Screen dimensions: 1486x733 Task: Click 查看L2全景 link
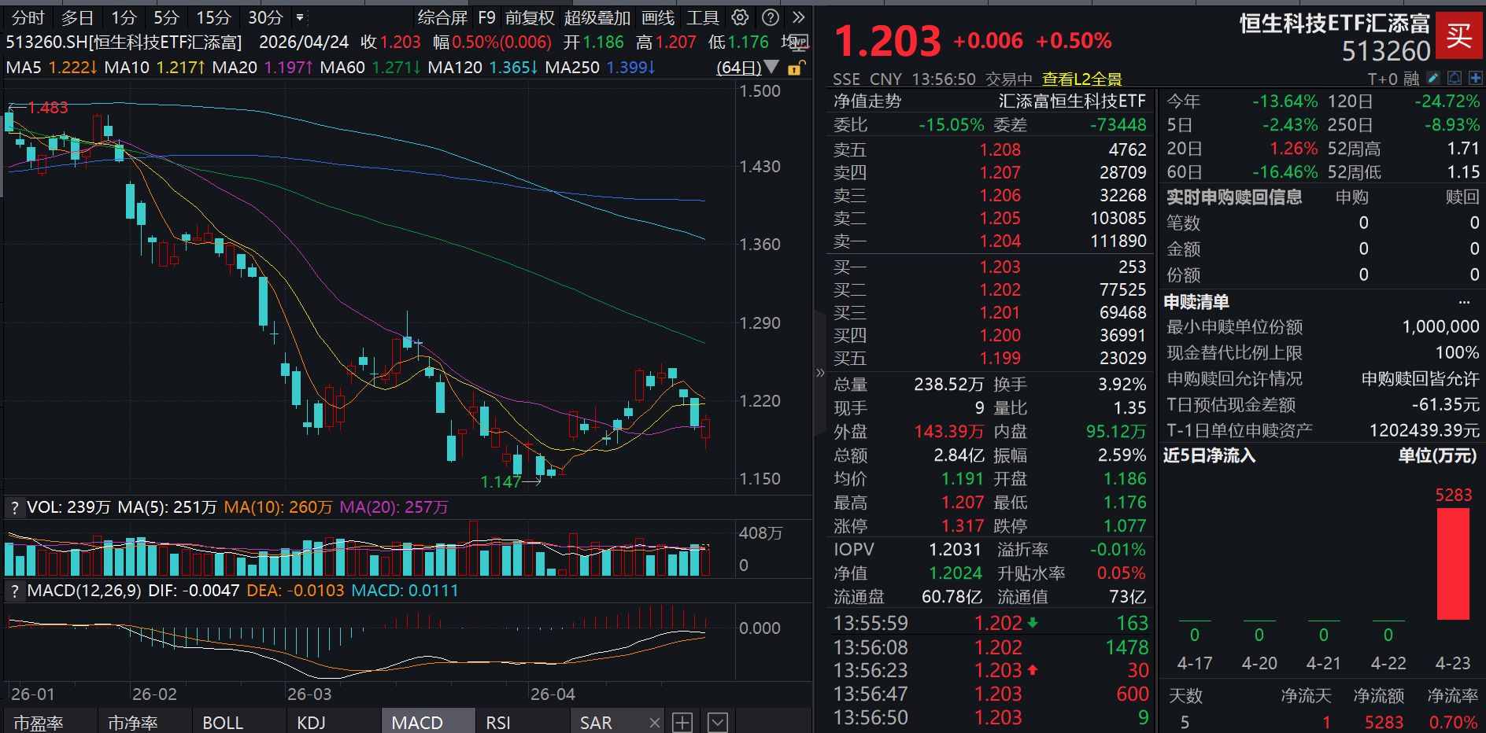pyautogui.click(x=1082, y=79)
